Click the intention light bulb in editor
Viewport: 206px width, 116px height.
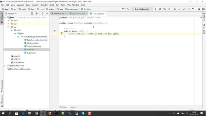click(61, 33)
